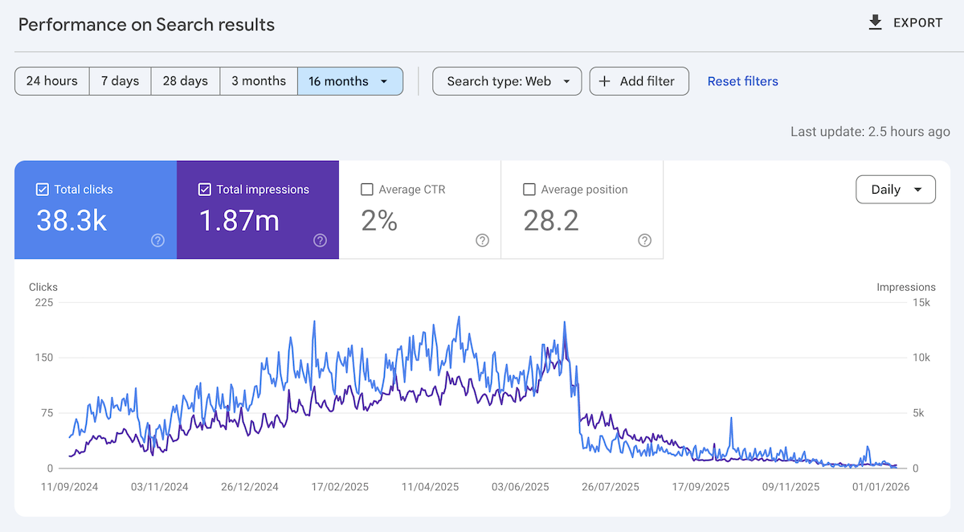Open help tooltip on Total clicks card
Viewport: 964px width, 532px height.
[157, 240]
